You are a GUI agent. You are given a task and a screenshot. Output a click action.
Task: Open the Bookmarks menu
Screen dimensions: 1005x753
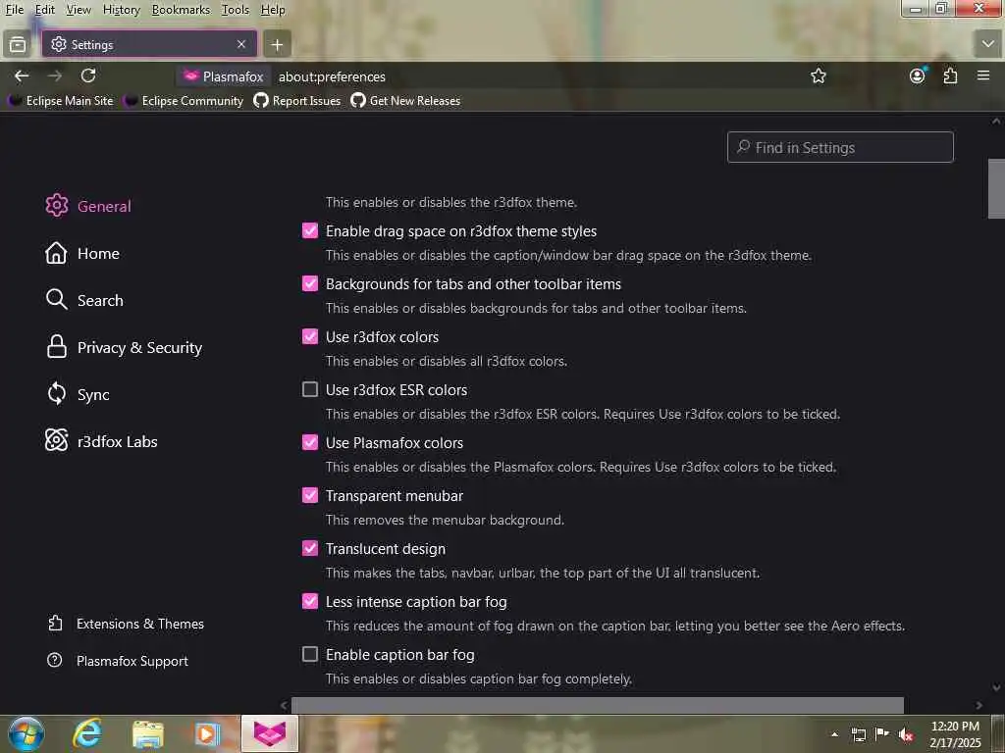(181, 10)
